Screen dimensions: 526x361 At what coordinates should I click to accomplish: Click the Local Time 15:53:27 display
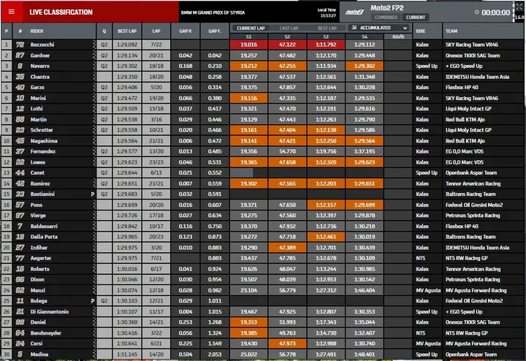point(327,12)
